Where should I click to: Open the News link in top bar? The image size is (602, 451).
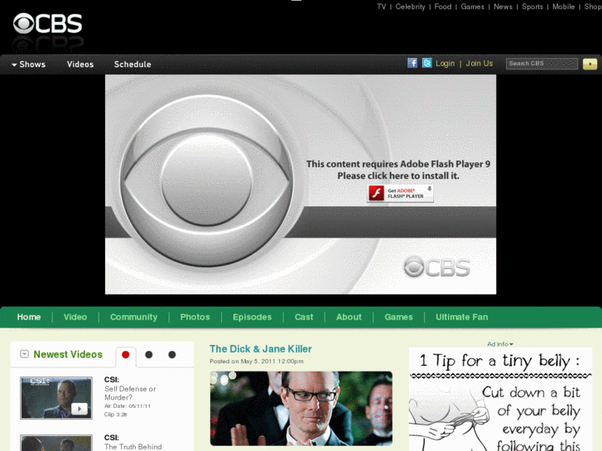coord(503,7)
